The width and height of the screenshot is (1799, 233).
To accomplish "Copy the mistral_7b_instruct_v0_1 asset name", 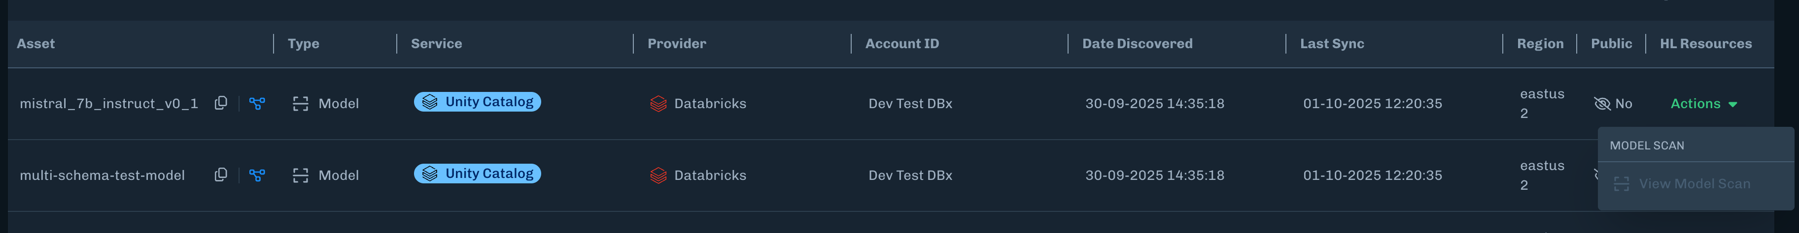I will tap(221, 103).
